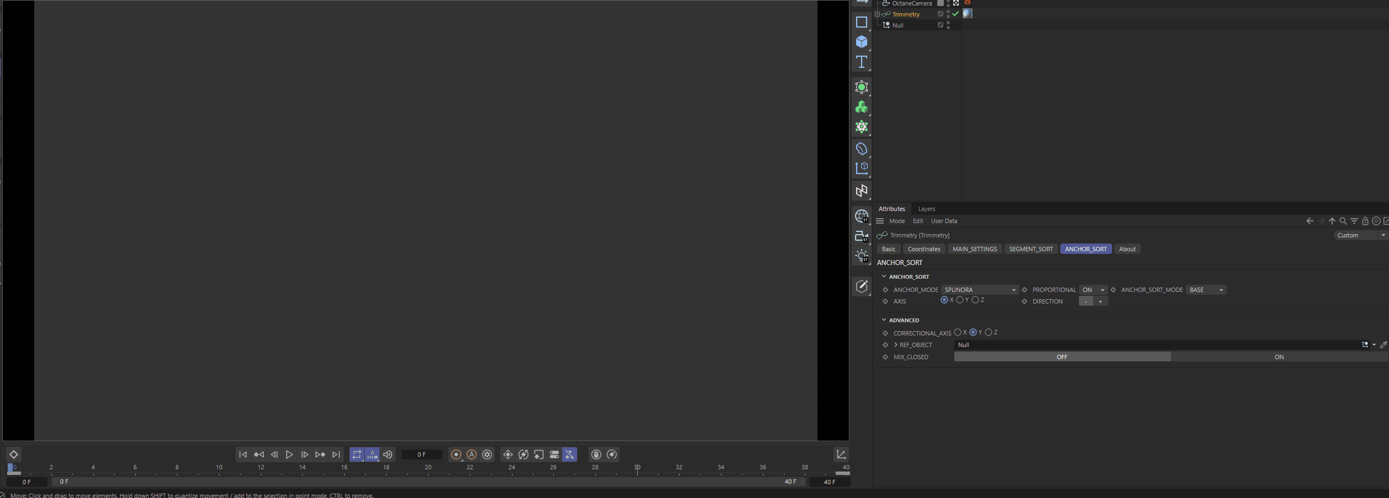Select the rectangle spline tool
The image size is (1389, 498).
click(861, 22)
